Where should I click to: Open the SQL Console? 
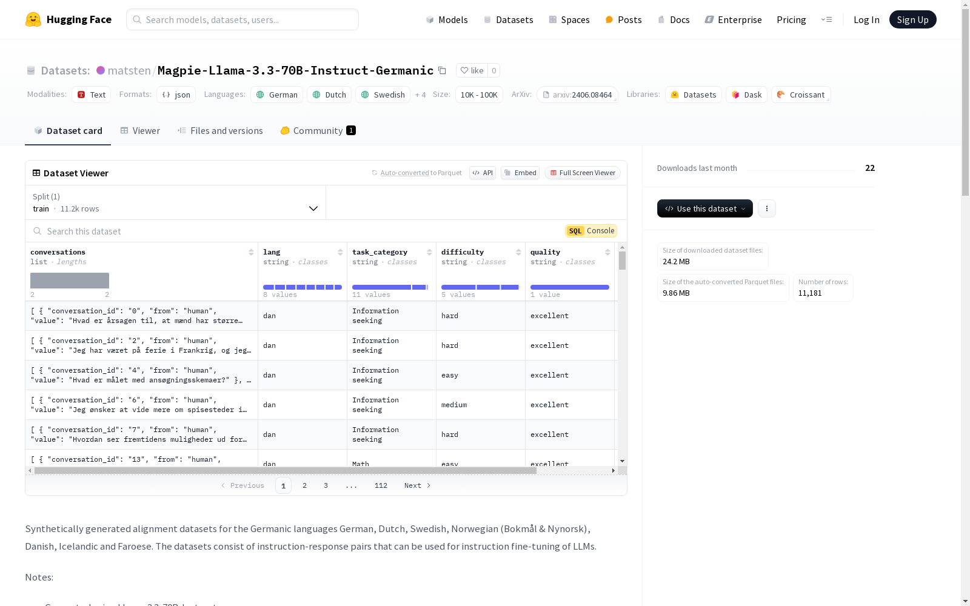coord(591,231)
